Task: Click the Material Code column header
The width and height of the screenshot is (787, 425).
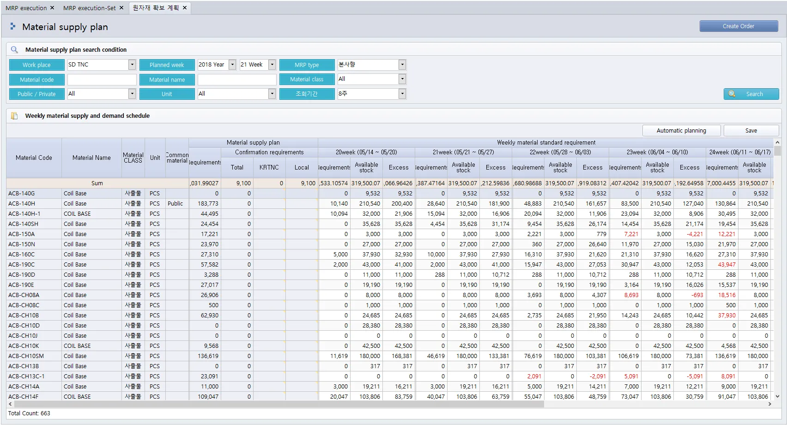Action: point(34,158)
